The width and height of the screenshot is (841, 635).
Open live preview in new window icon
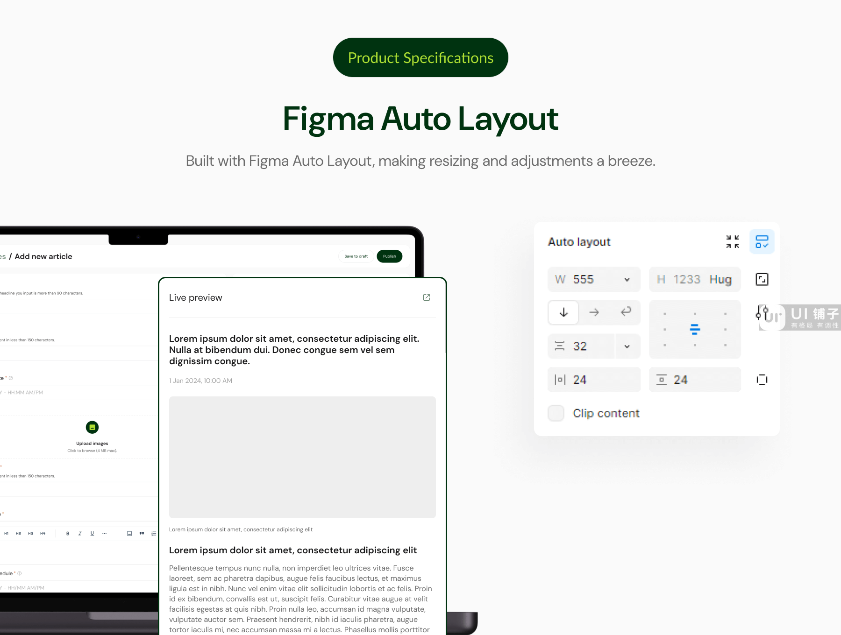pyautogui.click(x=427, y=297)
